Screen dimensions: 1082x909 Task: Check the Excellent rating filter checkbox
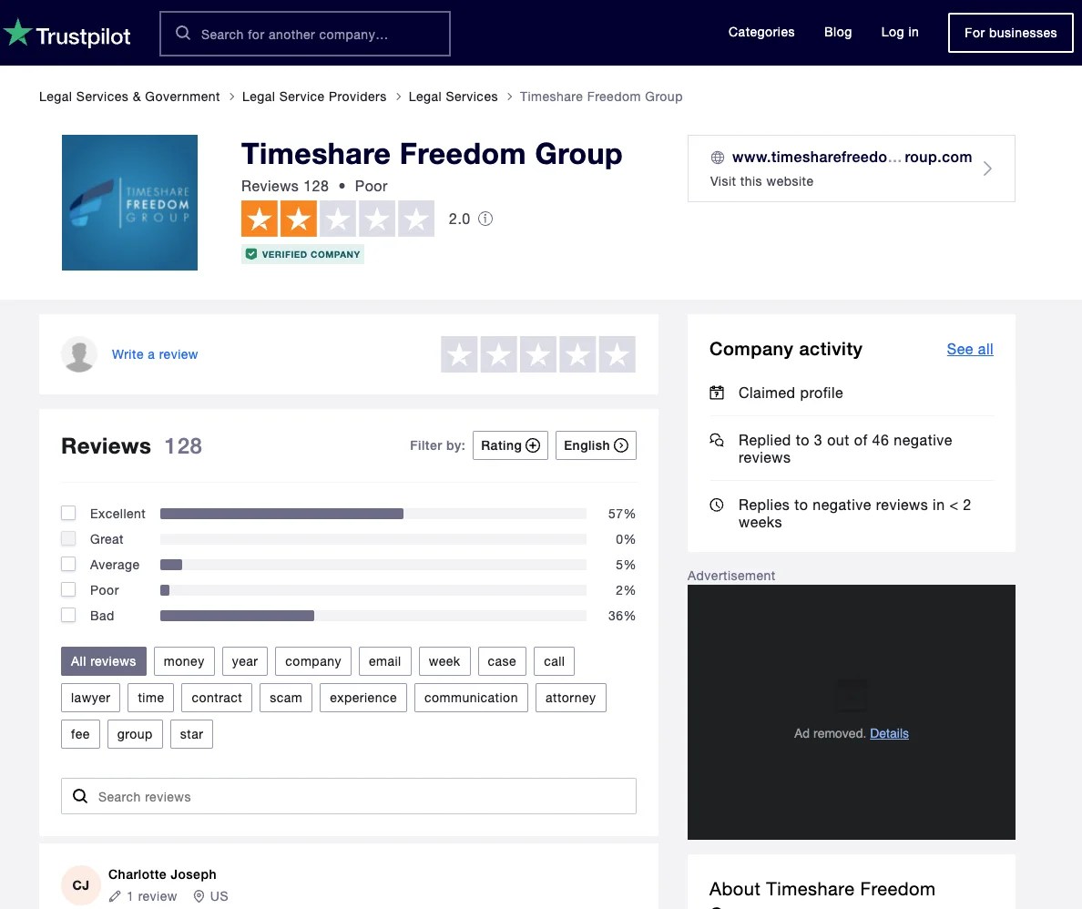pyautogui.click(x=68, y=513)
